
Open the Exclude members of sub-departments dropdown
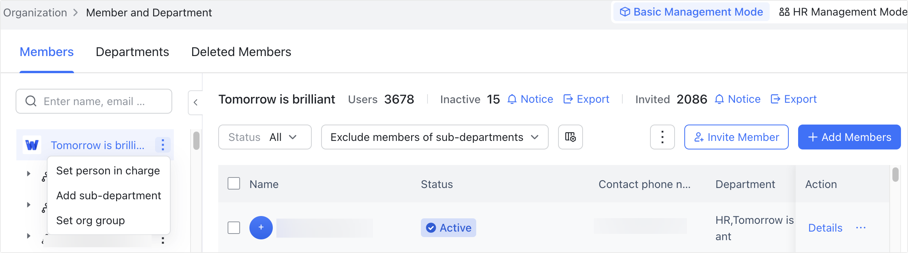435,137
